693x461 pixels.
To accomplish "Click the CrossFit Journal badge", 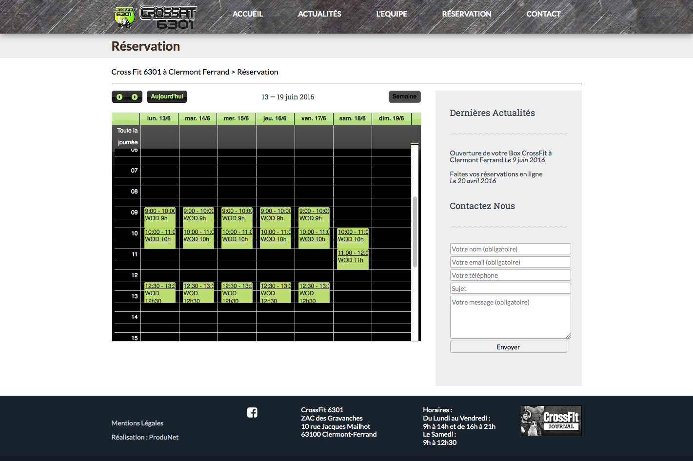I will [551, 421].
